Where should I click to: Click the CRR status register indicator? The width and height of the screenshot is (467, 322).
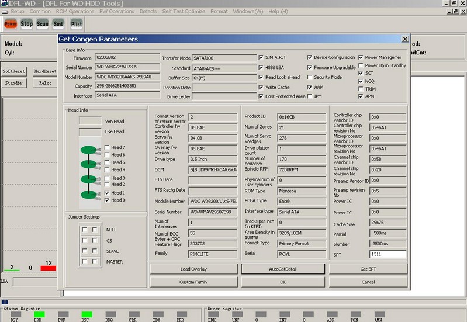134,314
